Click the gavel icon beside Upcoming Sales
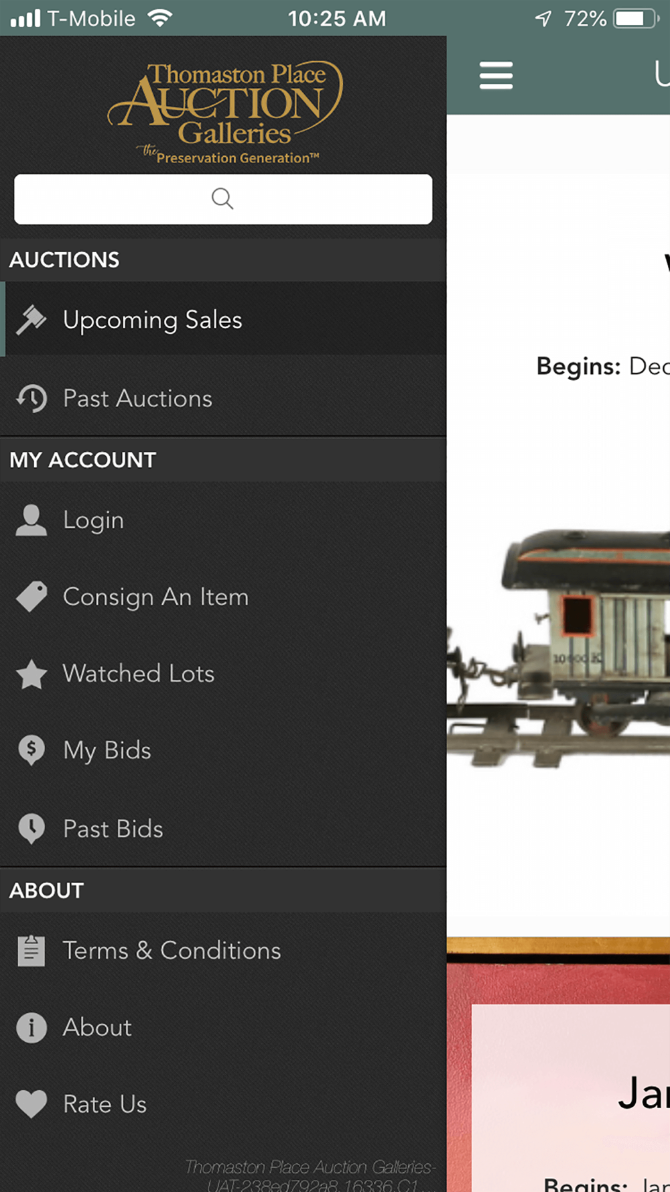This screenshot has height=1192, width=670. 31,320
